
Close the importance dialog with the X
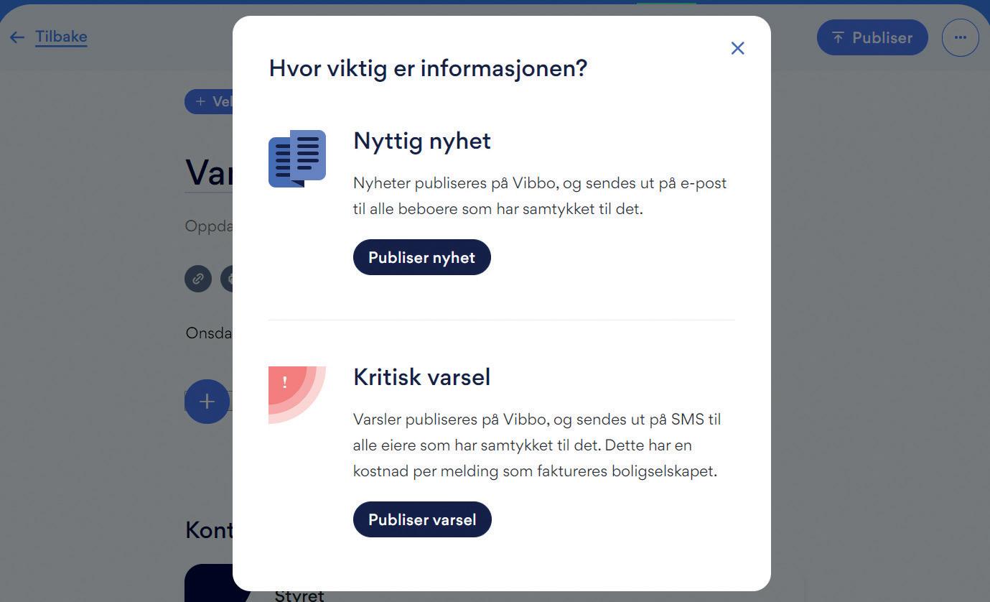[737, 48]
